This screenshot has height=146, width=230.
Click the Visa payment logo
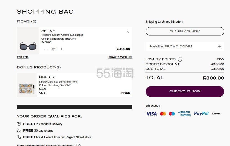coord(151,114)
